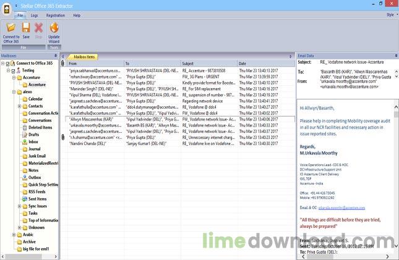Click the Connect to Office 365 icon
Viewport: 399px width, 260px height.
(x=11, y=27)
